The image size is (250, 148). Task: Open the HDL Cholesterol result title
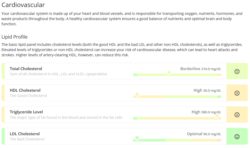pyautogui.click(x=25, y=90)
